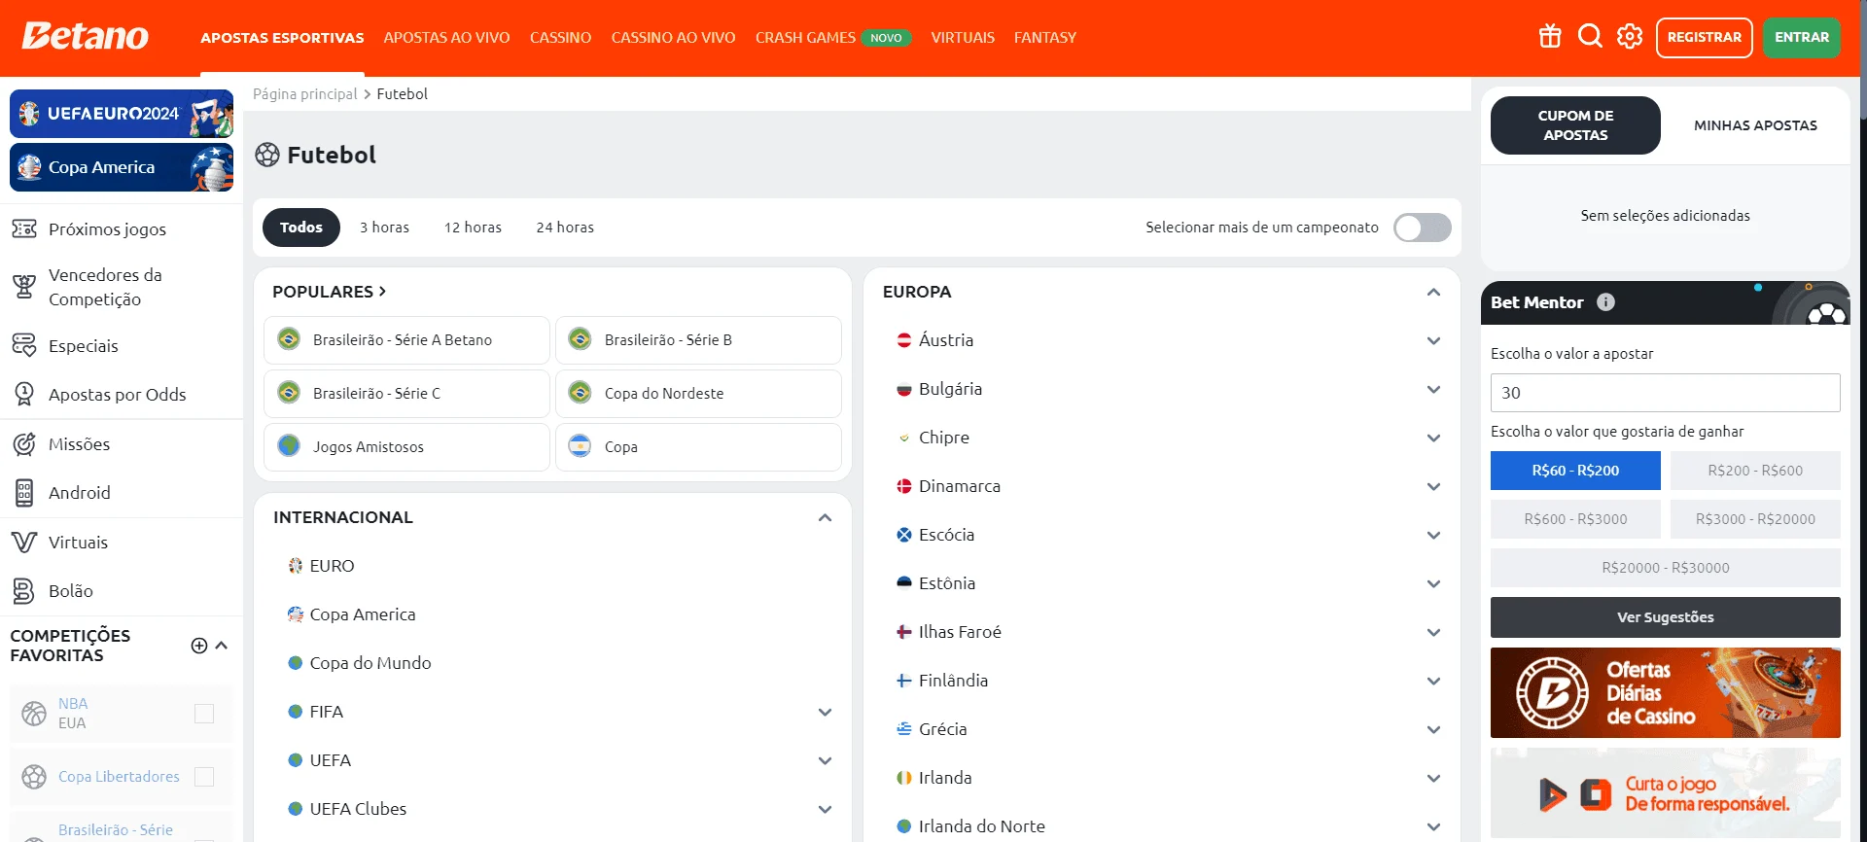The width and height of the screenshot is (1867, 842).
Task: Click the soccer ball icon next to Futebol heading
Action: click(267, 155)
